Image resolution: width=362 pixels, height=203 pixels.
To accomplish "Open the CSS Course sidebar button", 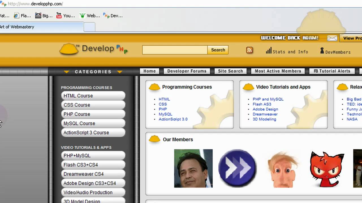I will (x=93, y=105).
